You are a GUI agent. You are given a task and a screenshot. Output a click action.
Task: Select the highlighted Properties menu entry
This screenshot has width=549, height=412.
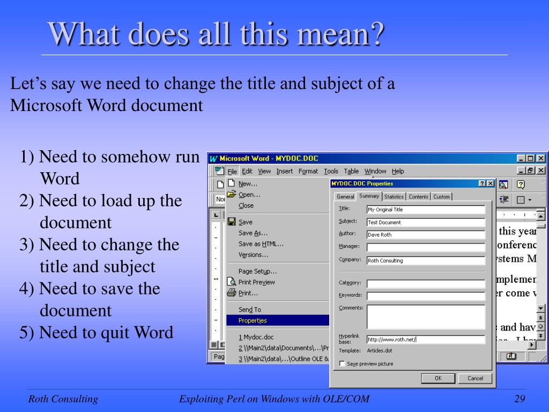point(278,320)
